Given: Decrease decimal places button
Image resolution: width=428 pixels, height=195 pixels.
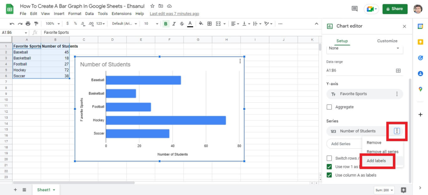Looking at the screenshot, I should [83, 24].
